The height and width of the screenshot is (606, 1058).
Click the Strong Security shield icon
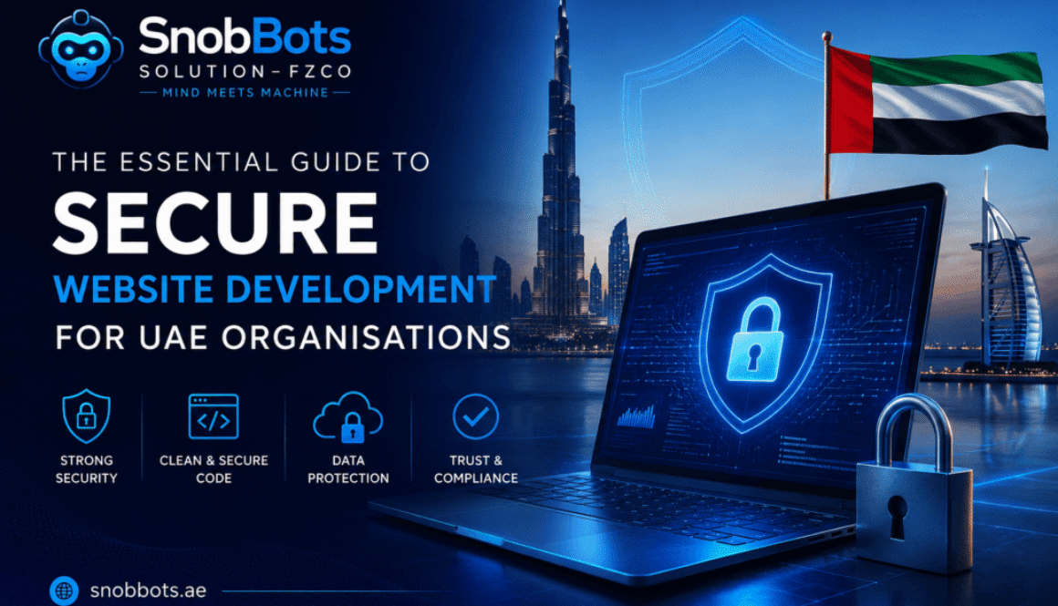(x=87, y=416)
